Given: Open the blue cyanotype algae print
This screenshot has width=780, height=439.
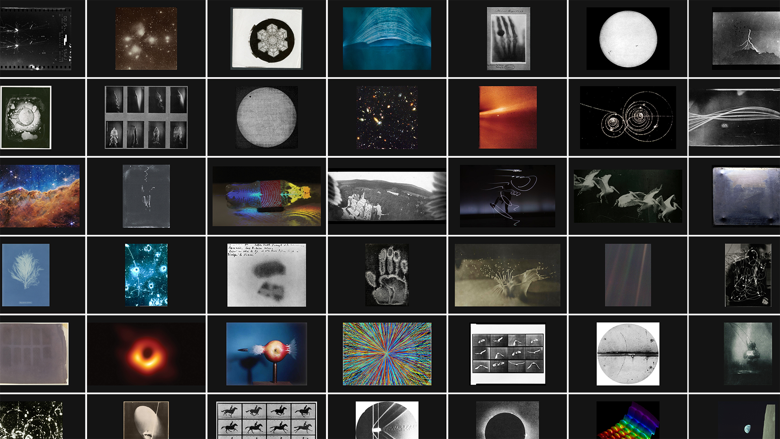Looking at the screenshot, I should pos(26,275).
